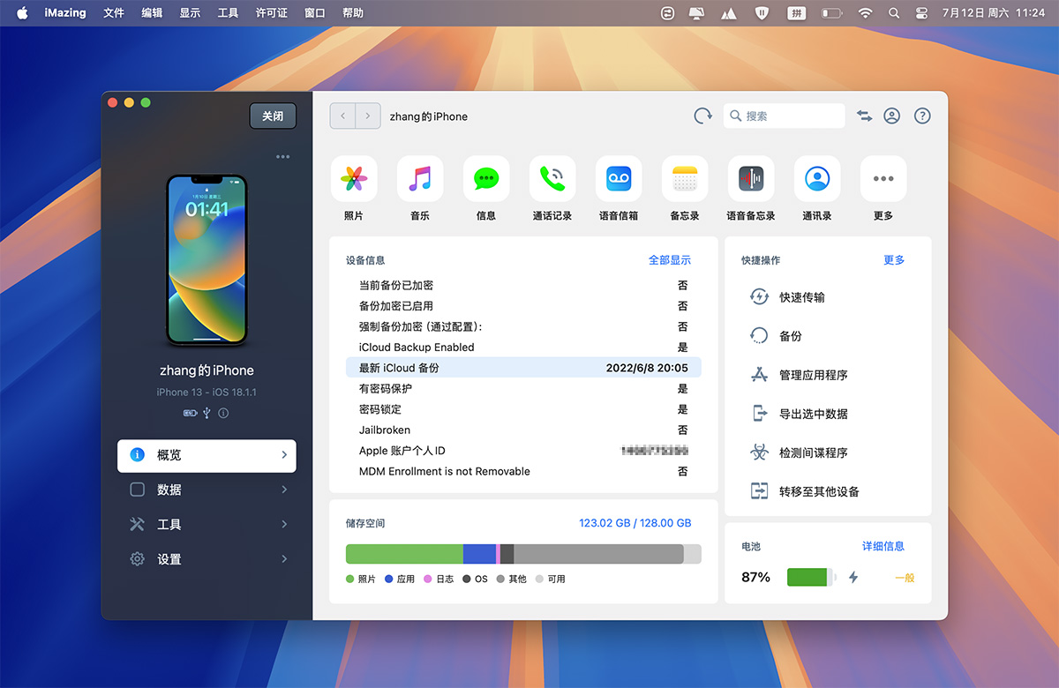This screenshot has width=1059, height=688.
Task: Open Wi-Fi status in the menu bar
Action: [865, 13]
